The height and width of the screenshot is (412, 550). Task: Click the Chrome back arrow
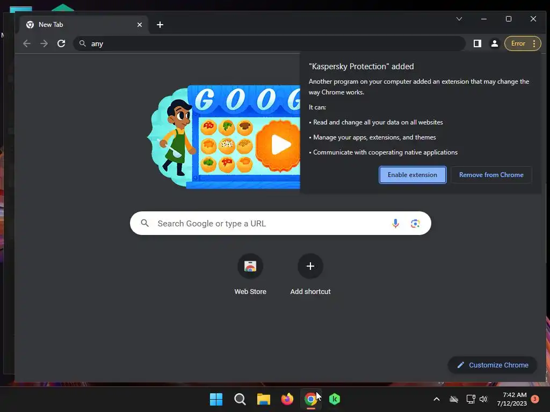[x=27, y=43]
